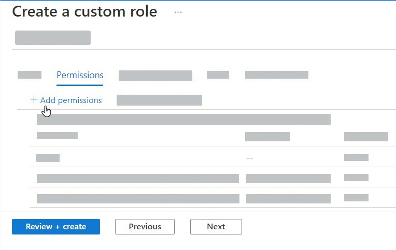The width and height of the screenshot is (396, 250).
Task: Select the bottom table row's first cell
Action: tap(138, 198)
